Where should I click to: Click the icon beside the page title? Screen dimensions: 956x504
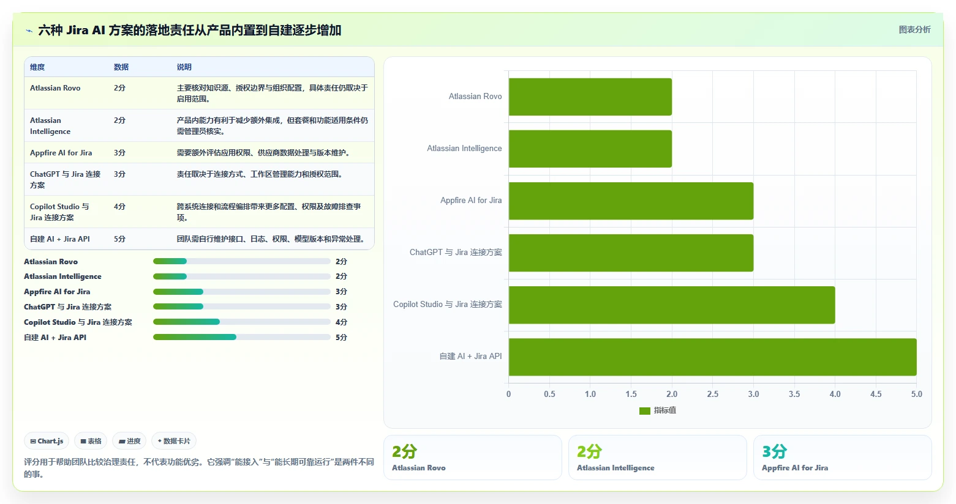pyautogui.click(x=29, y=31)
